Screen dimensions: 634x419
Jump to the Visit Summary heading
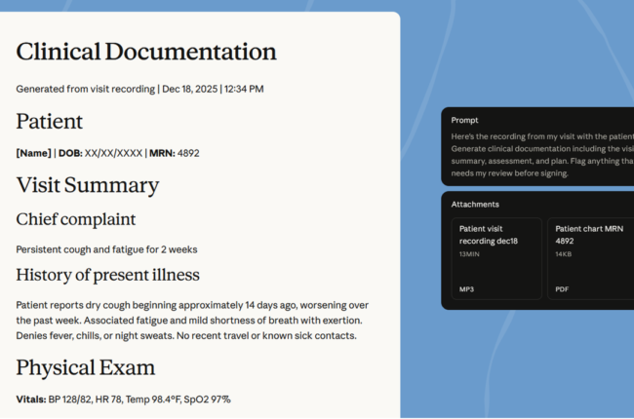88,185
